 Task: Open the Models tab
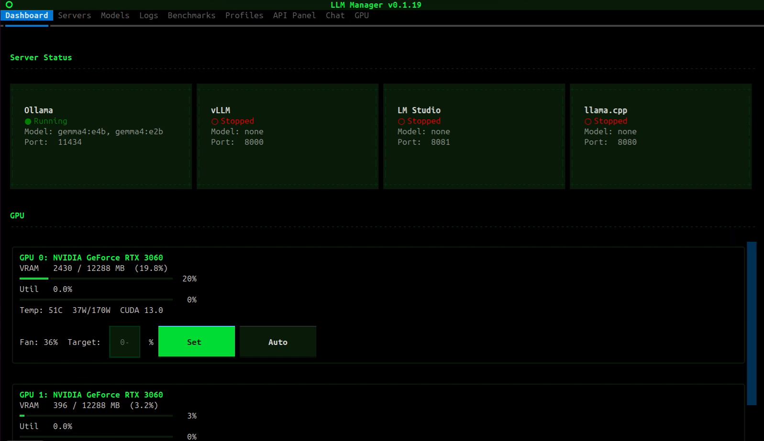[x=115, y=15]
